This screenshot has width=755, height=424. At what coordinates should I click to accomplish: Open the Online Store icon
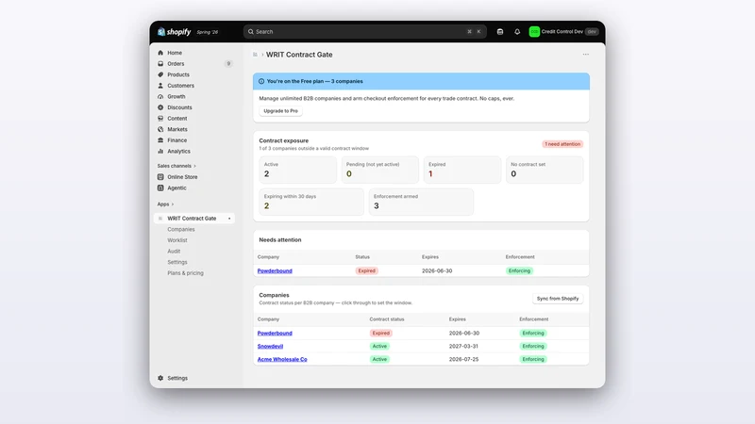pyautogui.click(x=160, y=177)
